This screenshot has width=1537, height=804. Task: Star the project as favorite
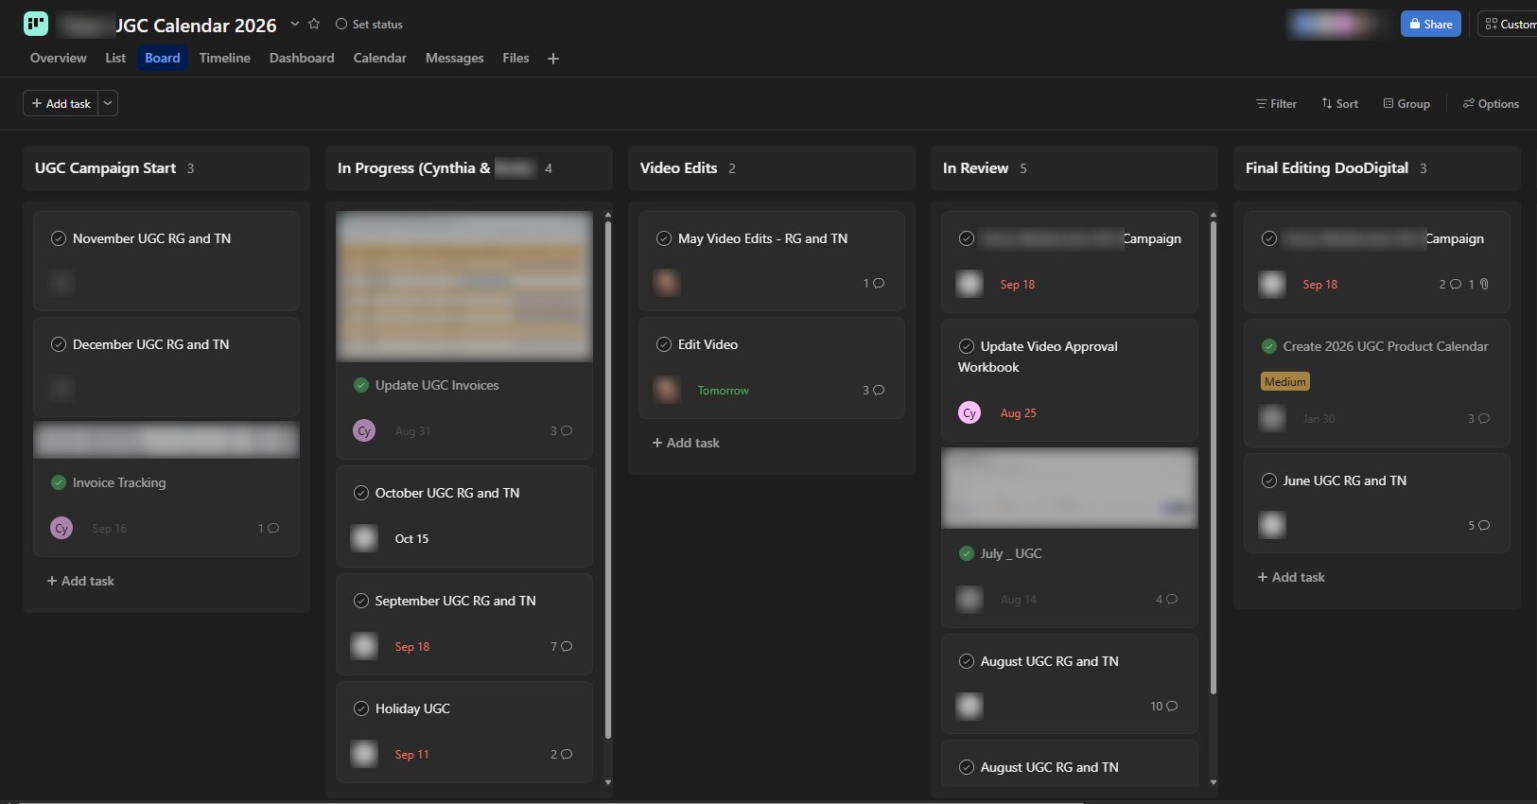pos(314,24)
